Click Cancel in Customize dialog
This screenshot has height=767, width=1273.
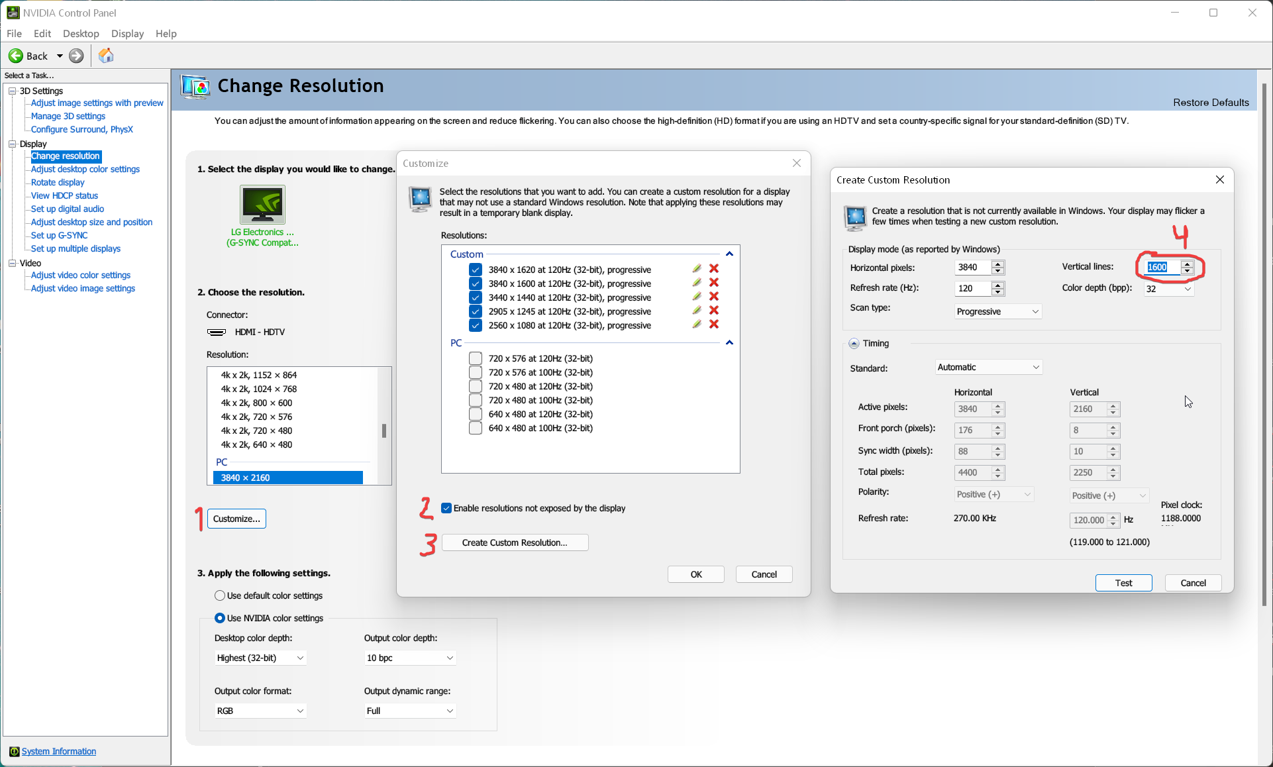point(764,574)
